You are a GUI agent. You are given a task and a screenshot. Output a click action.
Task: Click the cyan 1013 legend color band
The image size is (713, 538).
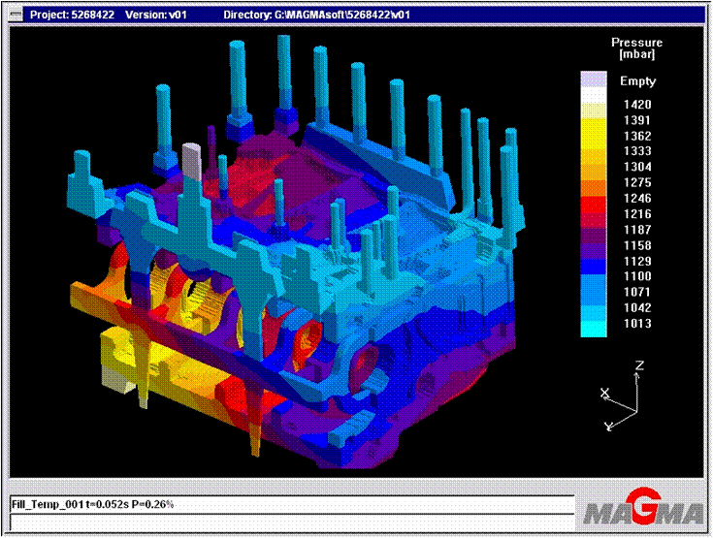(x=594, y=329)
